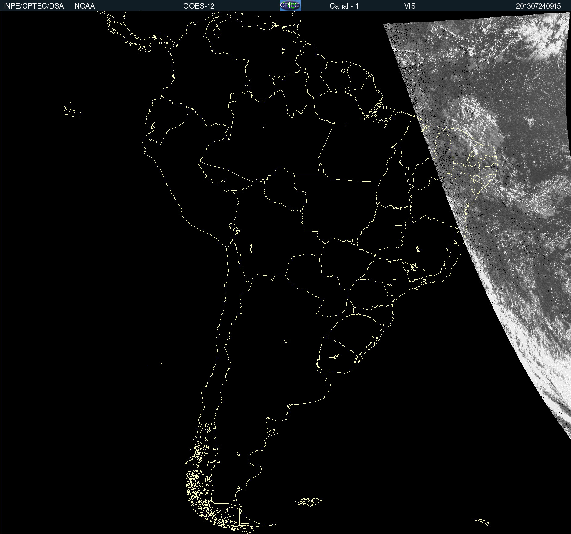
Task: Click the NOAA label in header
Action: click(x=85, y=6)
